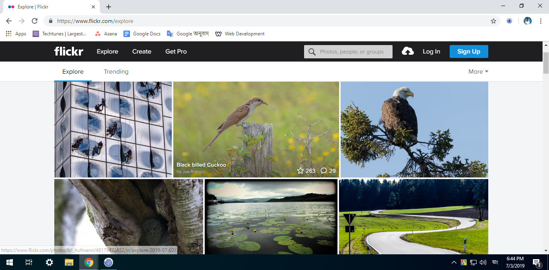
Task: Show hidden system tray icons
Action: coord(454,262)
